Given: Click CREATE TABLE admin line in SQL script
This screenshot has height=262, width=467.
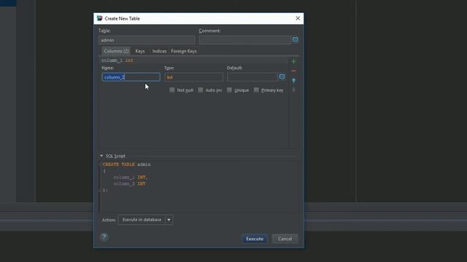Looking at the screenshot, I should click(126, 164).
